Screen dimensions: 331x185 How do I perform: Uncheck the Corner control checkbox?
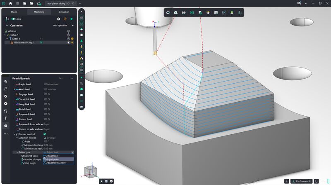(x=45, y=134)
